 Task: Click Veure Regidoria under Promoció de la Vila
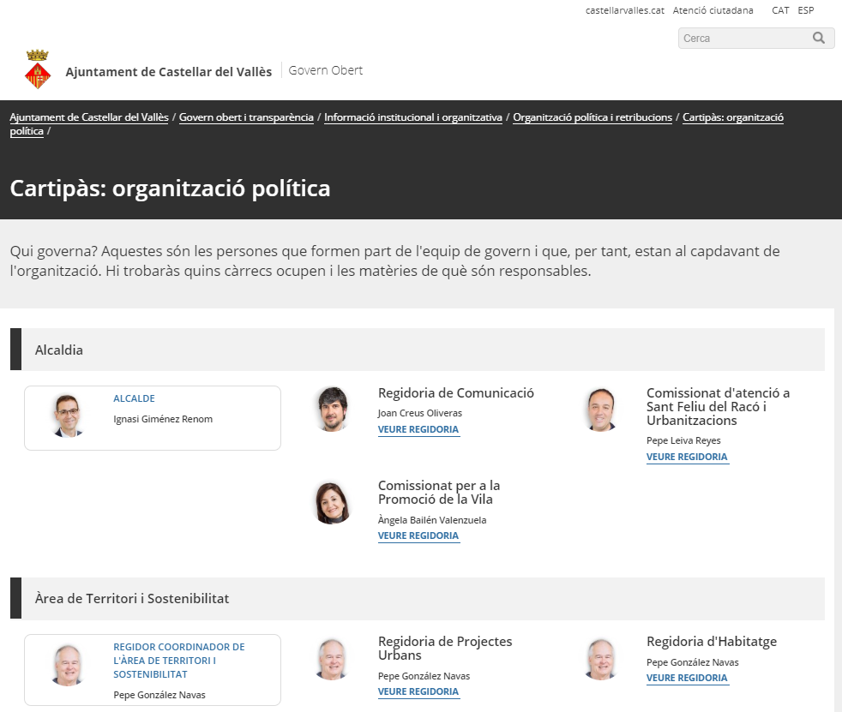point(418,535)
